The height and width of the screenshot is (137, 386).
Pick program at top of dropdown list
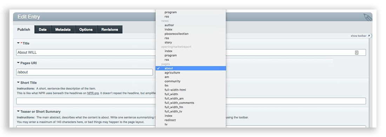click(191, 12)
